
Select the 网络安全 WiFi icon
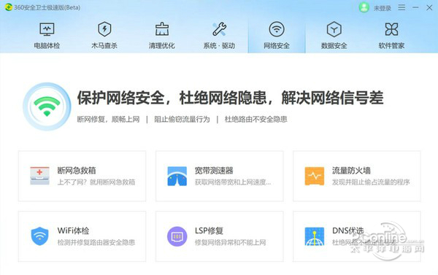pyautogui.click(x=277, y=29)
